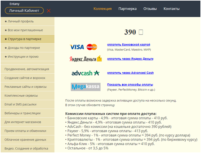Click оплатить через Advanced Cash link
Image resolution: width=201 pixels, height=153 pixels.
[x=130, y=73]
